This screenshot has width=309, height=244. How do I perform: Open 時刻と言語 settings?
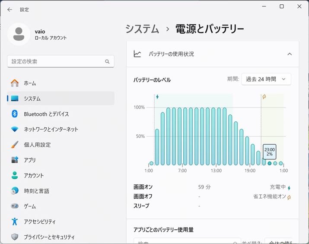tap(36, 191)
